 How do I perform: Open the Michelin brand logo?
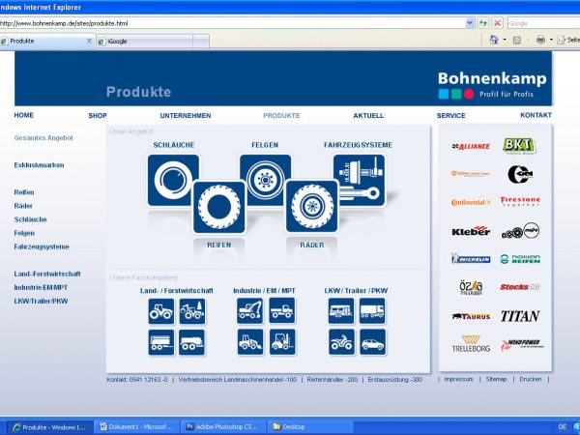[471, 259]
